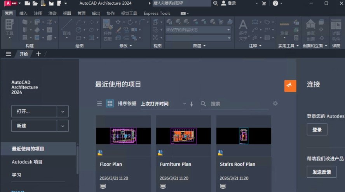Open the Stairs Roof Plan drawing thumbnail

[244, 136]
